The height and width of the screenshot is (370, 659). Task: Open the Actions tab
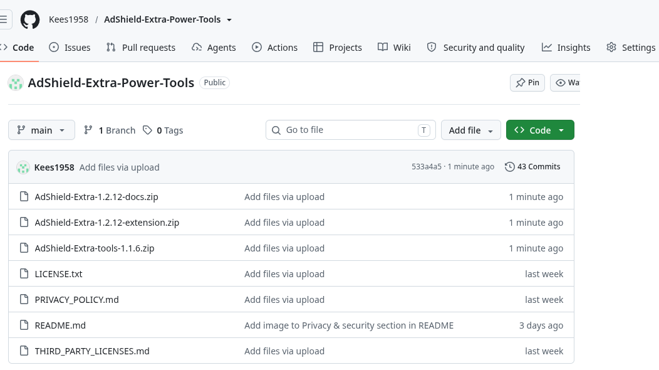tap(275, 48)
